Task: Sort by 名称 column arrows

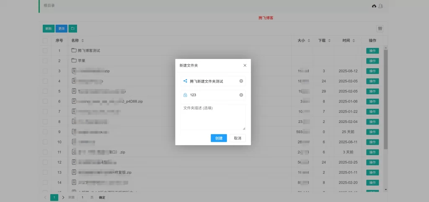Action: [x=83, y=41]
